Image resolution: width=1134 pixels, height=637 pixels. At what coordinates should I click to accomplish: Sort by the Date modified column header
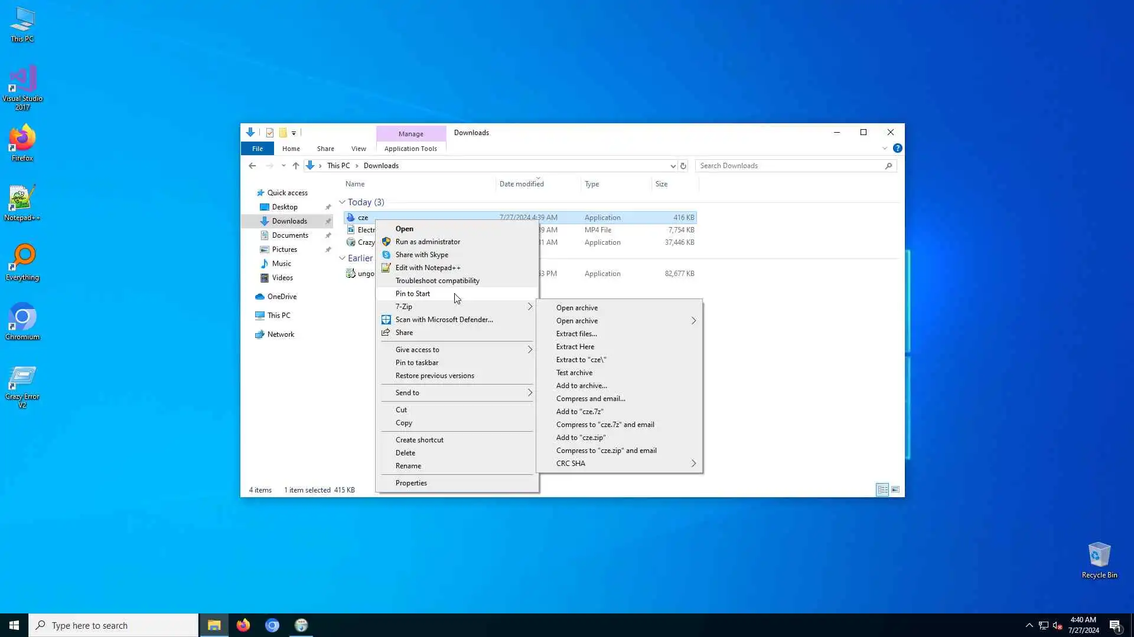tap(522, 184)
